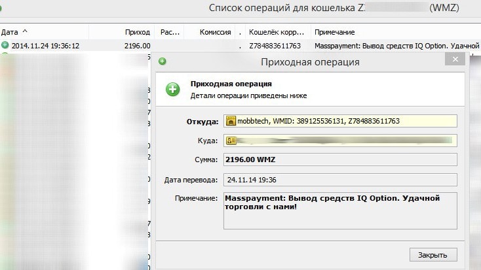Screen dimensions: 481x270
Task: Click the bold Приходная операция heading text
Action: point(231,84)
